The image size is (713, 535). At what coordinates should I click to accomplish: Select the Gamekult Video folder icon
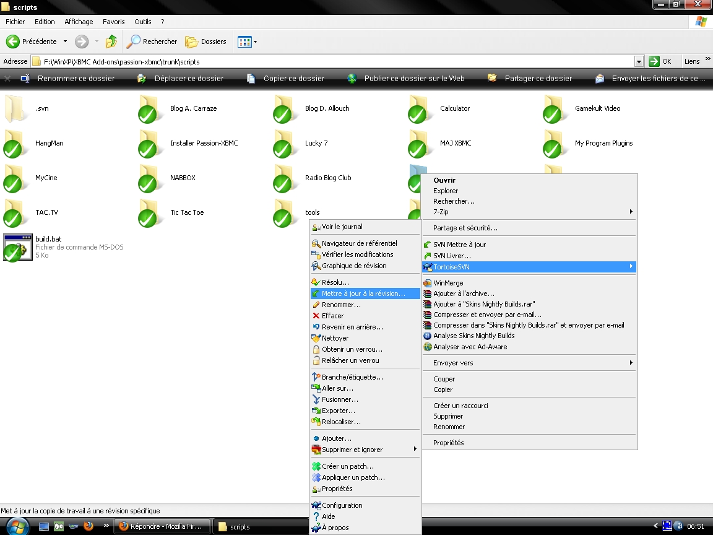point(555,110)
